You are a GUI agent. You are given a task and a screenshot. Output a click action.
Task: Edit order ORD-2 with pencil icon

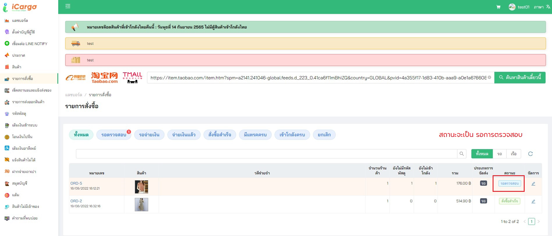click(533, 201)
